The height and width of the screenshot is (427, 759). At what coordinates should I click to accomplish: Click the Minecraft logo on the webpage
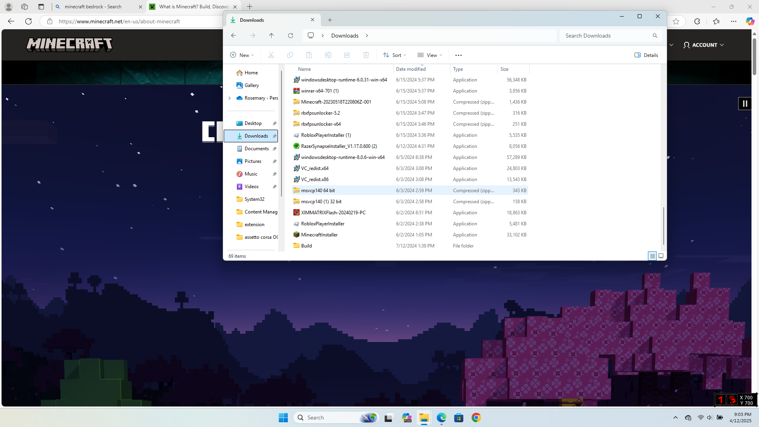69,45
